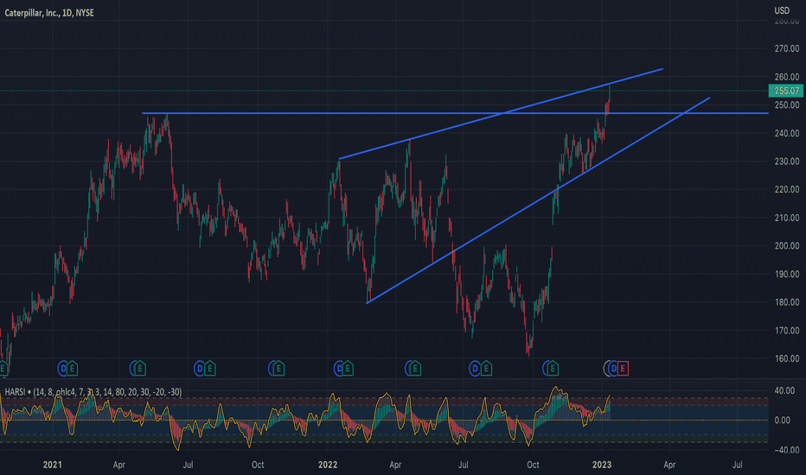
Task: Click the 220.00 price axis label
Action: (787, 189)
